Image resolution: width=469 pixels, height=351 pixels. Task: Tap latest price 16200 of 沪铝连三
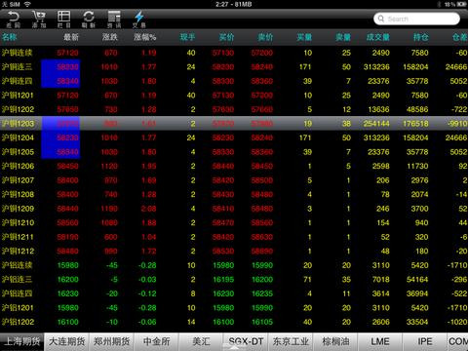click(x=67, y=280)
